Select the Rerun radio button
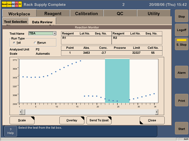This screenshot has width=189, height=141. [35, 43]
